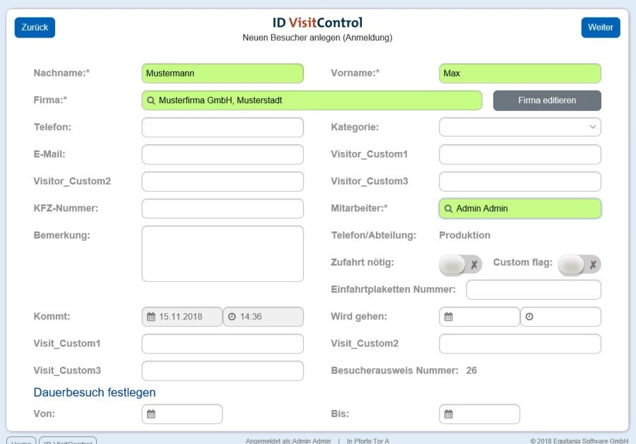The width and height of the screenshot is (636, 444).
Task: Click the KFZ-Nummer input field
Action: [x=223, y=209]
